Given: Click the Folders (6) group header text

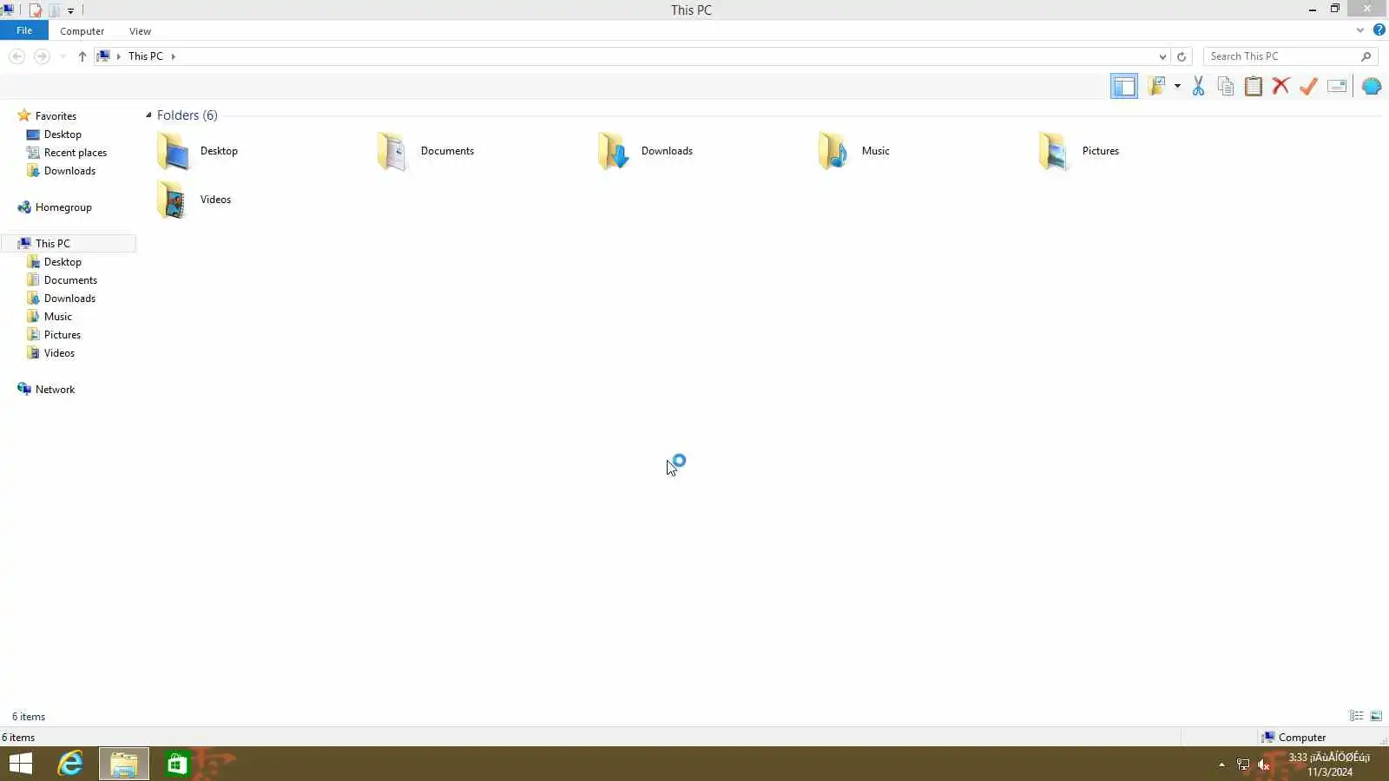Looking at the screenshot, I should (188, 115).
